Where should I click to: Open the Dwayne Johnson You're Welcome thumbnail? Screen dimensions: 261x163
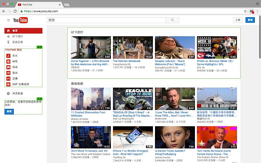tap(175, 47)
